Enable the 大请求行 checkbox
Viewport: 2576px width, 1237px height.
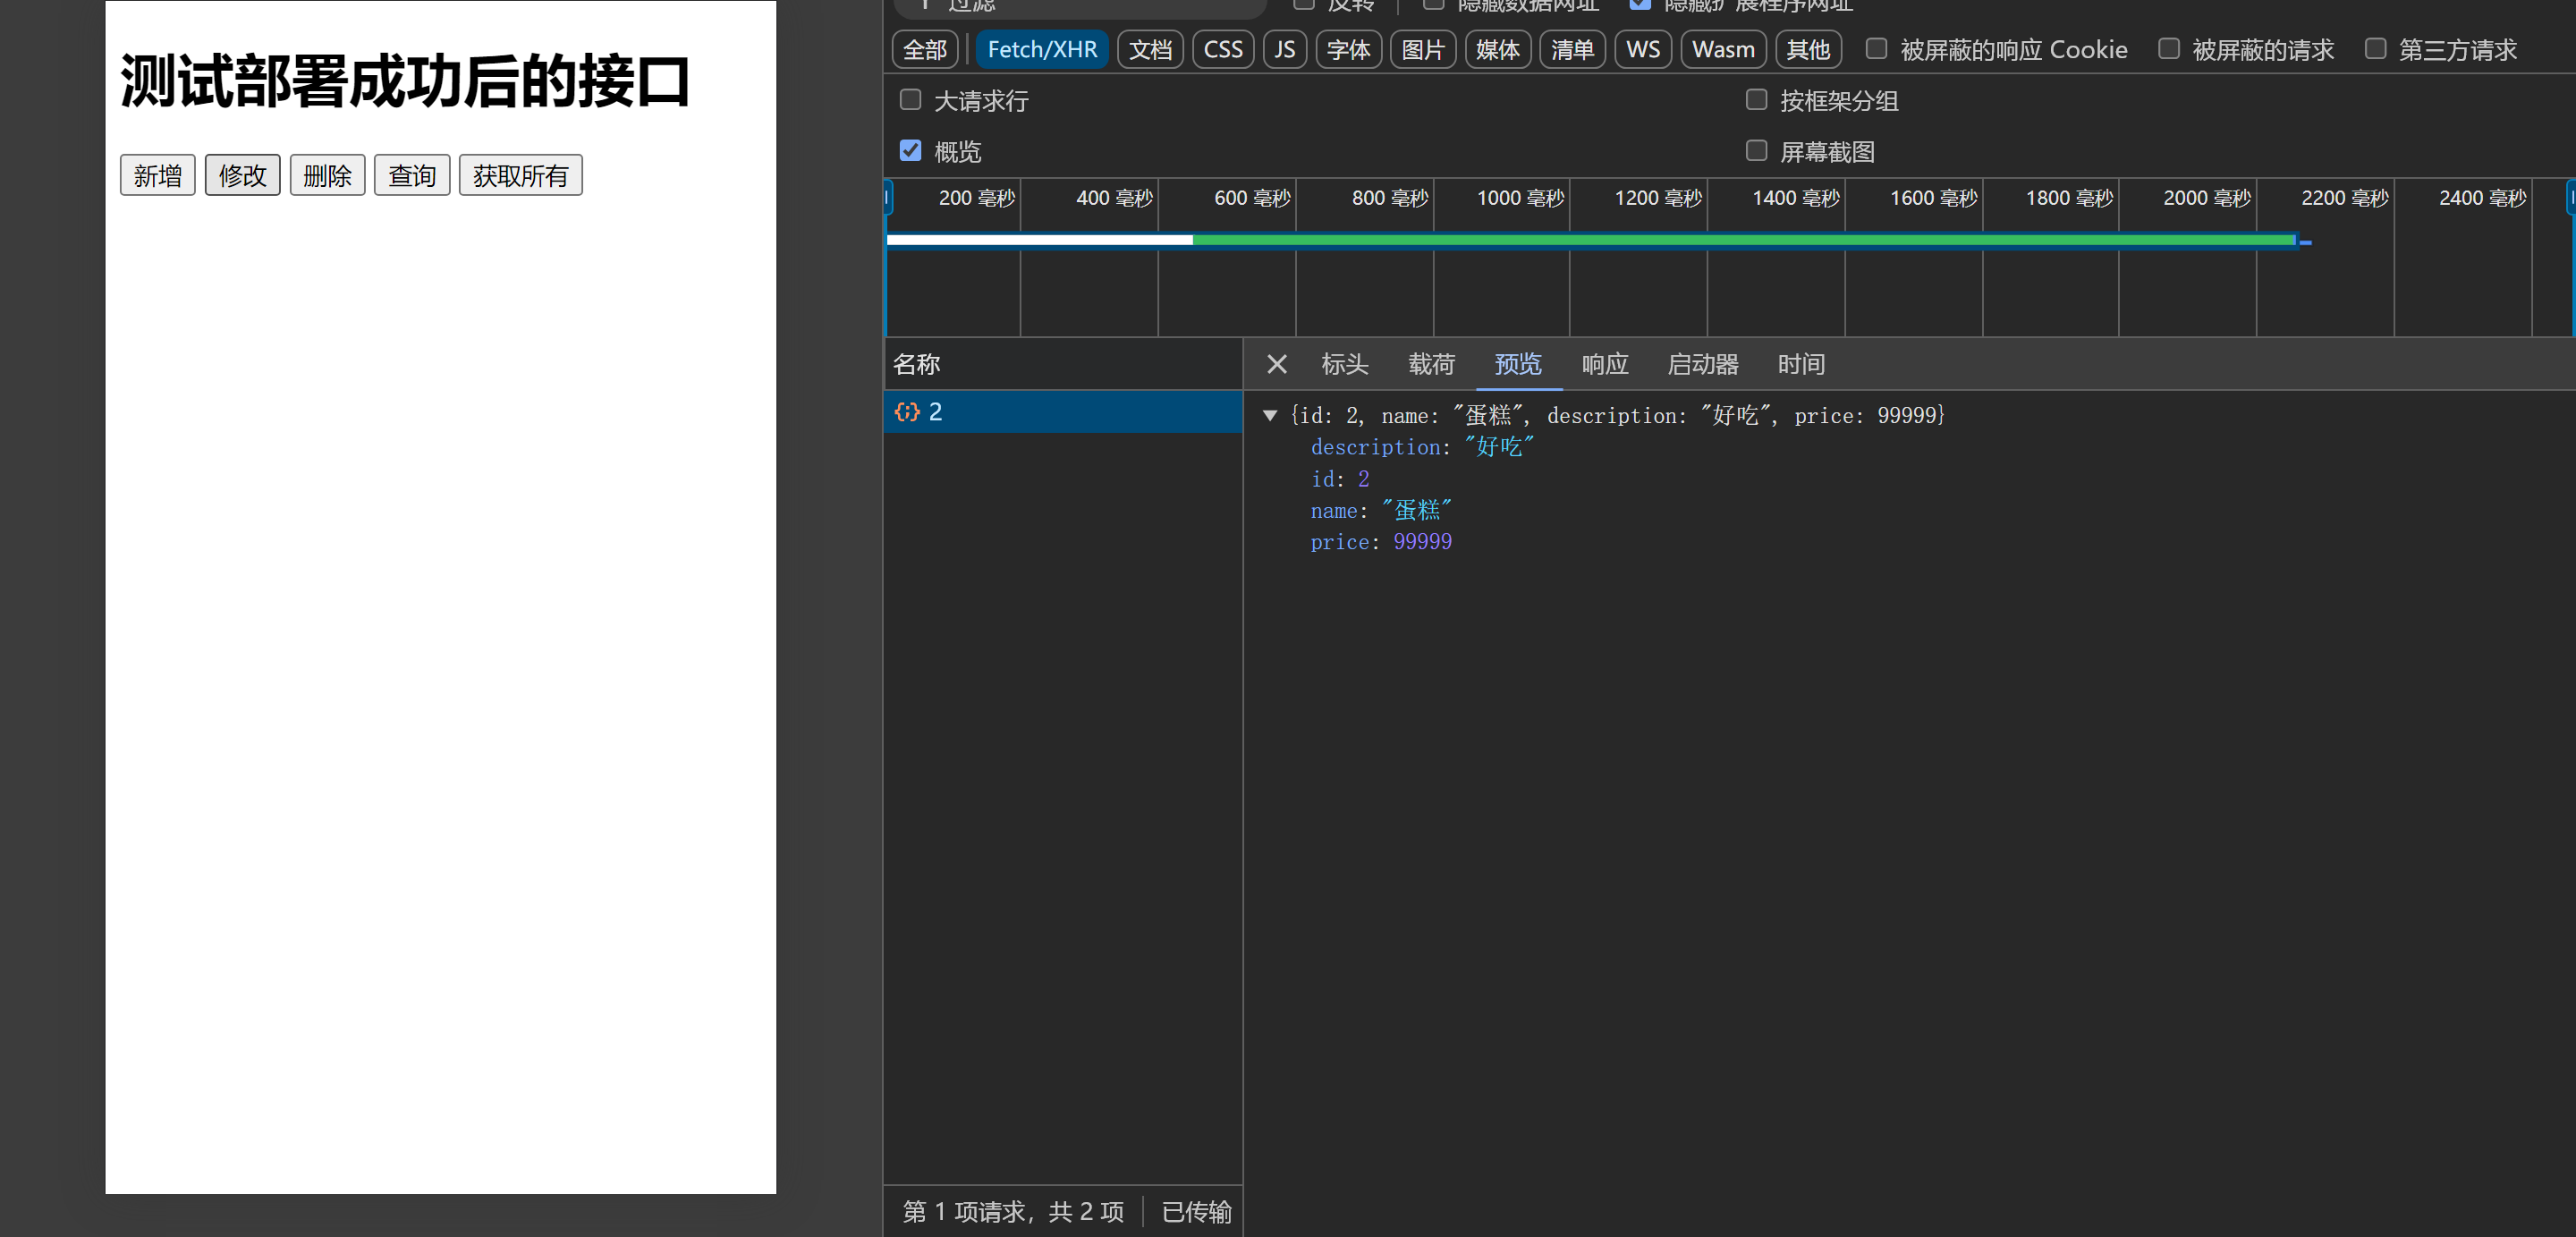click(x=910, y=100)
